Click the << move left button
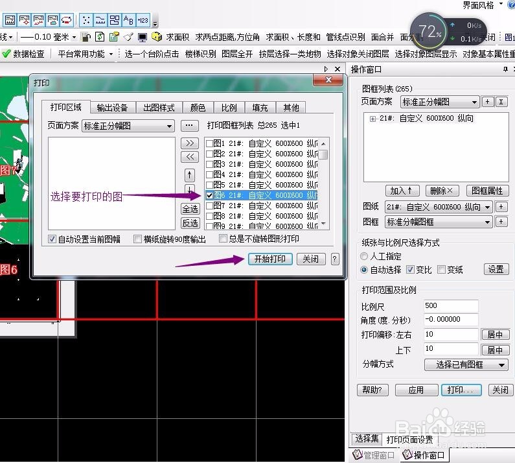The height and width of the screenshot is (463, 515). (x=190, y=157)
